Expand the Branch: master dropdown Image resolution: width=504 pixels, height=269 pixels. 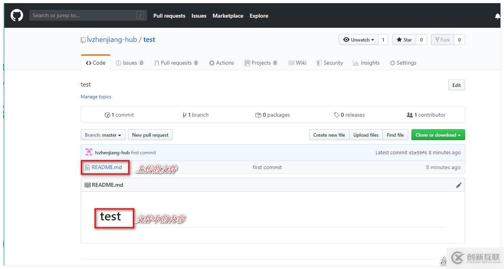click(x=103, y=135)
